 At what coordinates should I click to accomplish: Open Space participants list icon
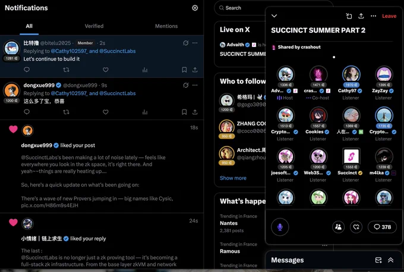coord(338,227)
